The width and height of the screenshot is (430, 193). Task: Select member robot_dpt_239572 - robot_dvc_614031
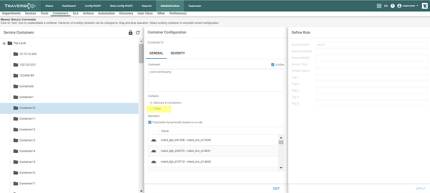214,151
